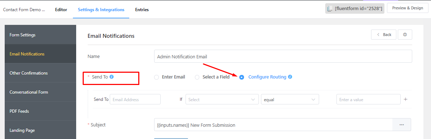The width and height of the screenshot is (431, 139).
Task: Click the routing Email Address input
Action: (x=135, y=99)
